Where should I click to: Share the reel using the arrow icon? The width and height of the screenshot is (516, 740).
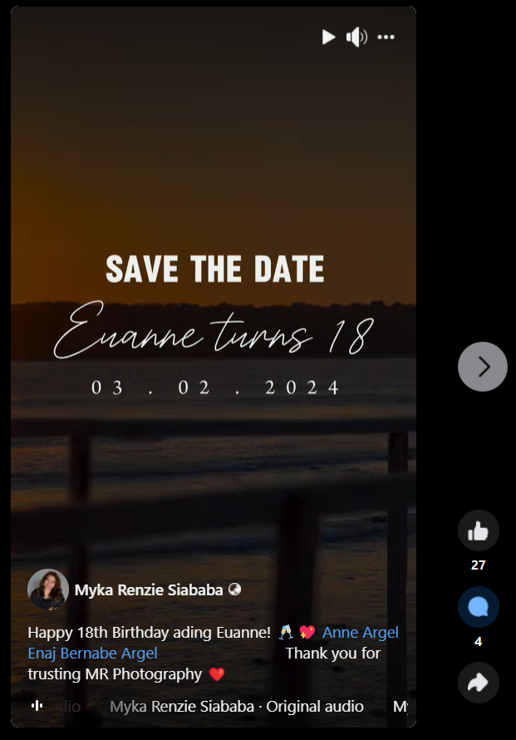(479, 683)
